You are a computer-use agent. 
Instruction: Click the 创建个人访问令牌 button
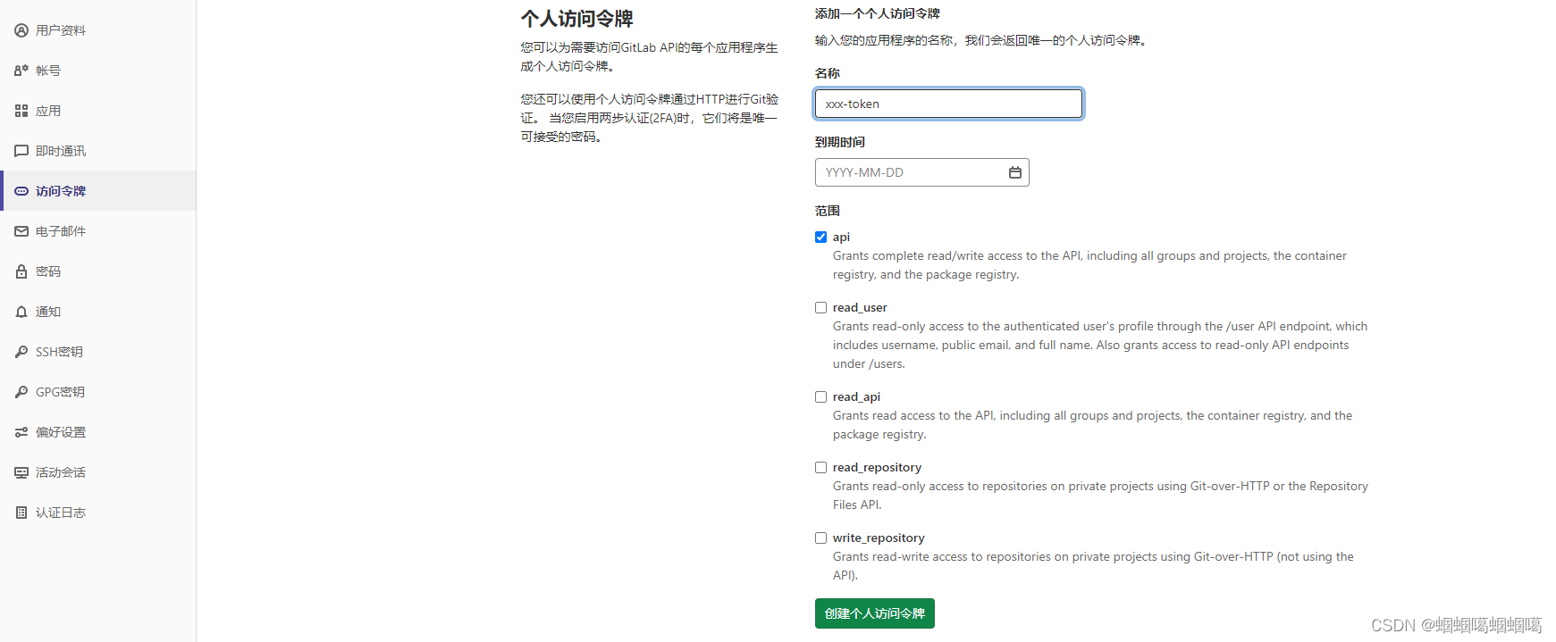(x=874, y=613)
